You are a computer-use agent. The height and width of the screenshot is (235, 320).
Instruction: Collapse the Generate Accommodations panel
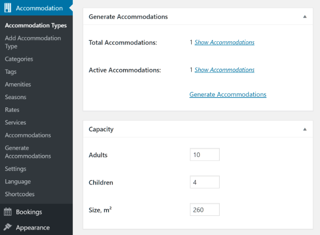pyautogui.click(x=304, y=17)
